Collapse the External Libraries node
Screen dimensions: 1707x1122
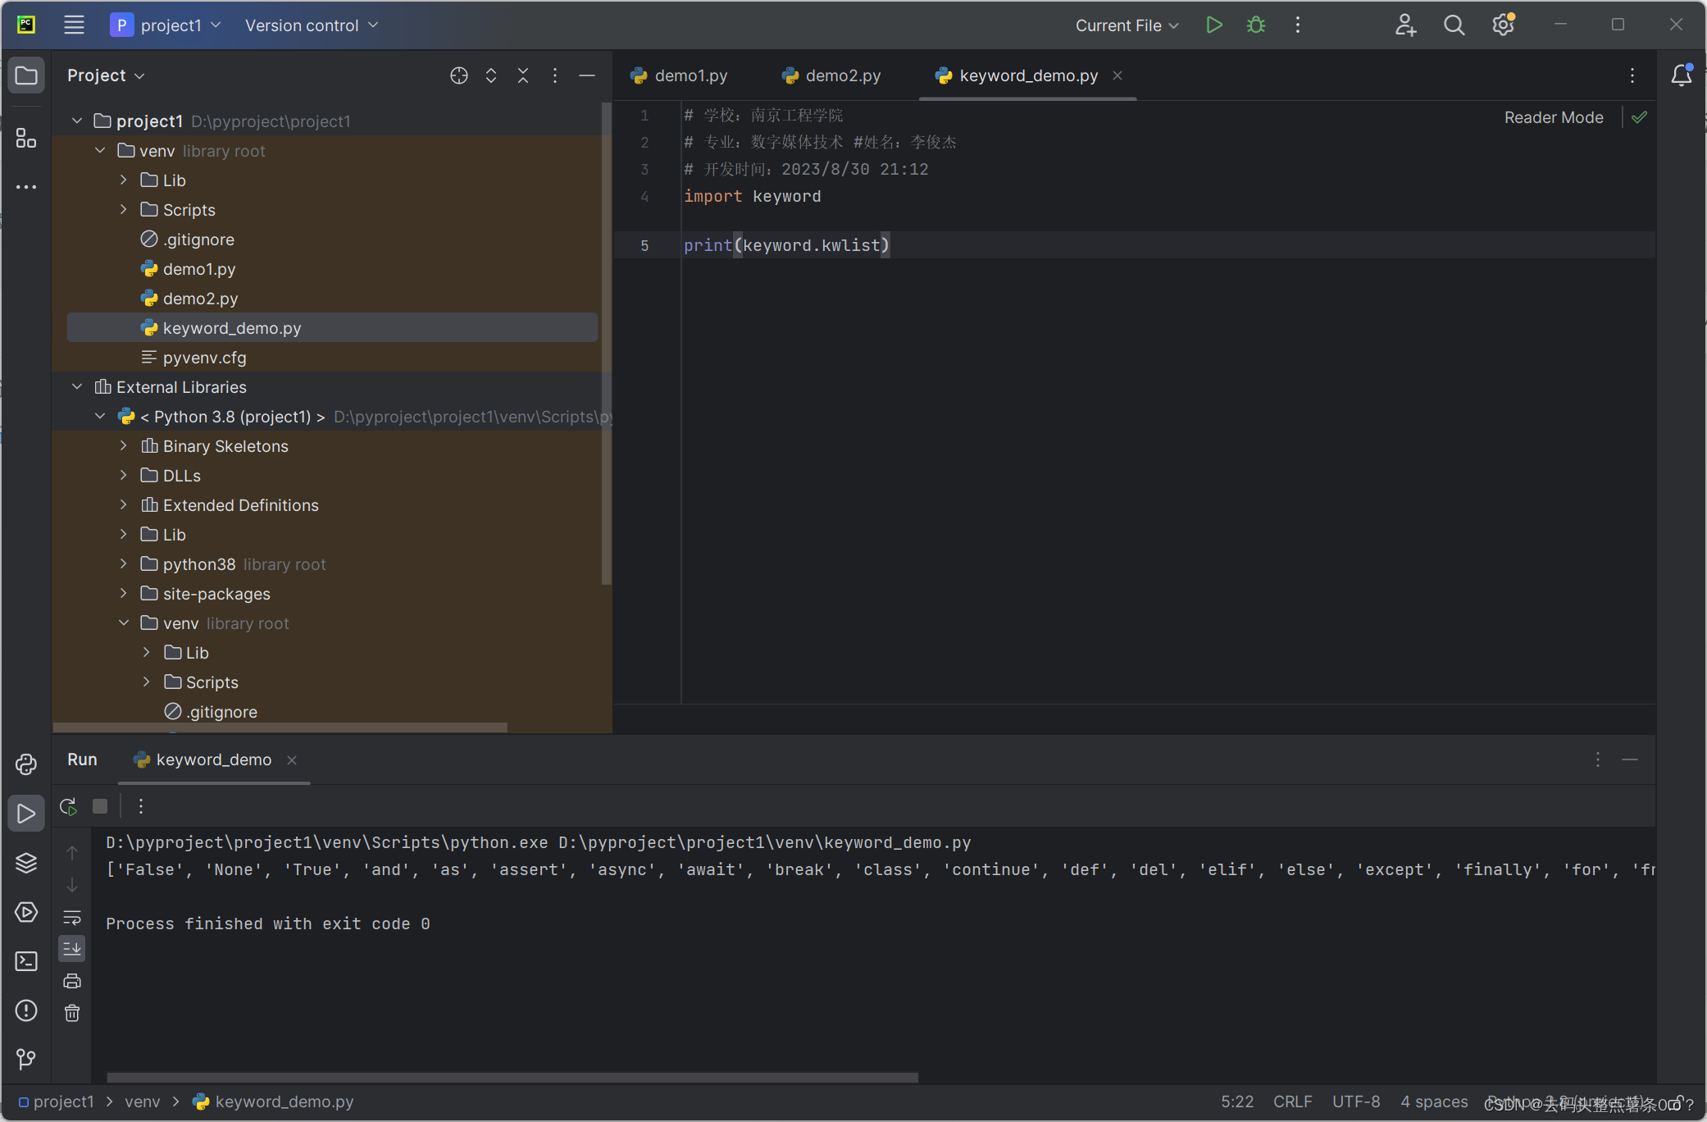pos(77,387)
